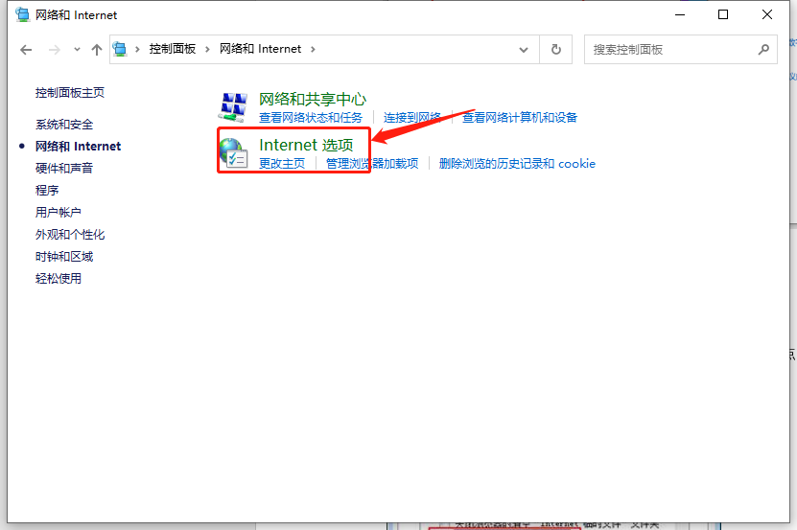Open 控制面板主页 link
This screenshot has height=530, width=797.
[70, 92]
